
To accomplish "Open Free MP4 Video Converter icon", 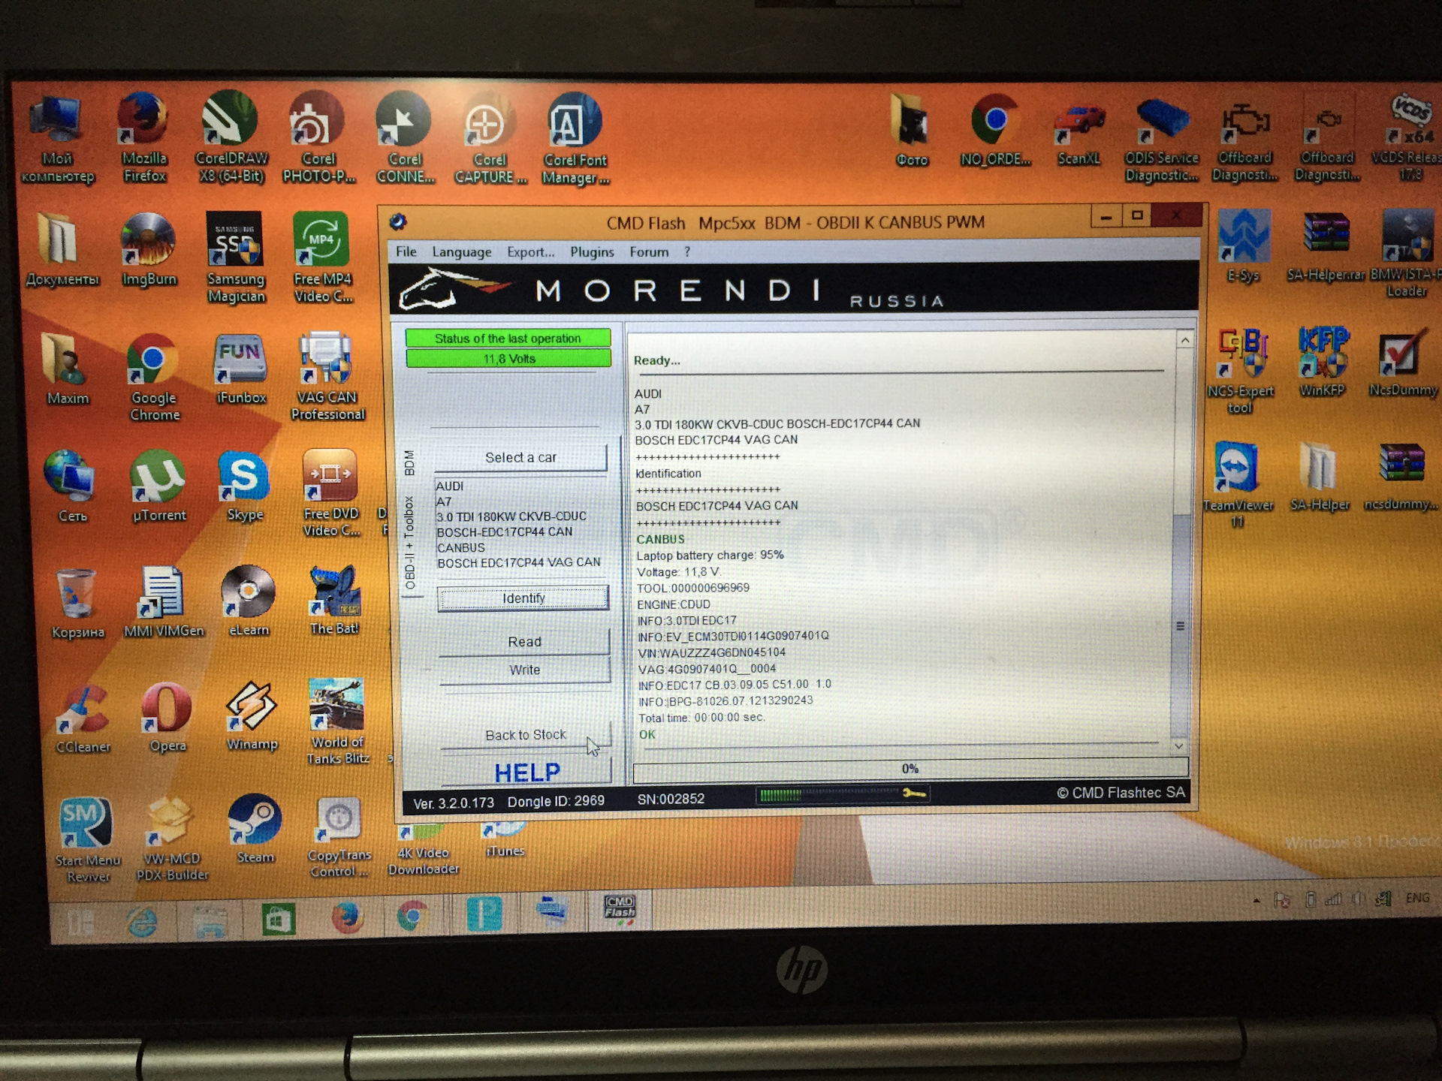I will pos(322,257).
